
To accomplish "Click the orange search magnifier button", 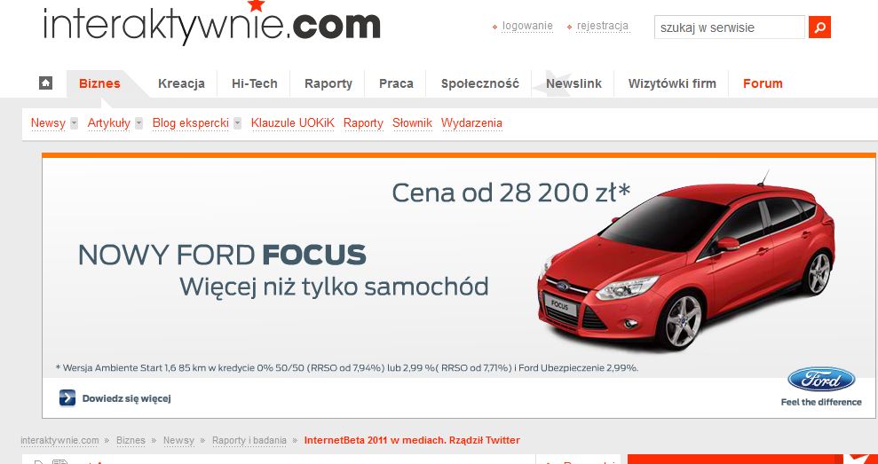I will click(819, 28).
